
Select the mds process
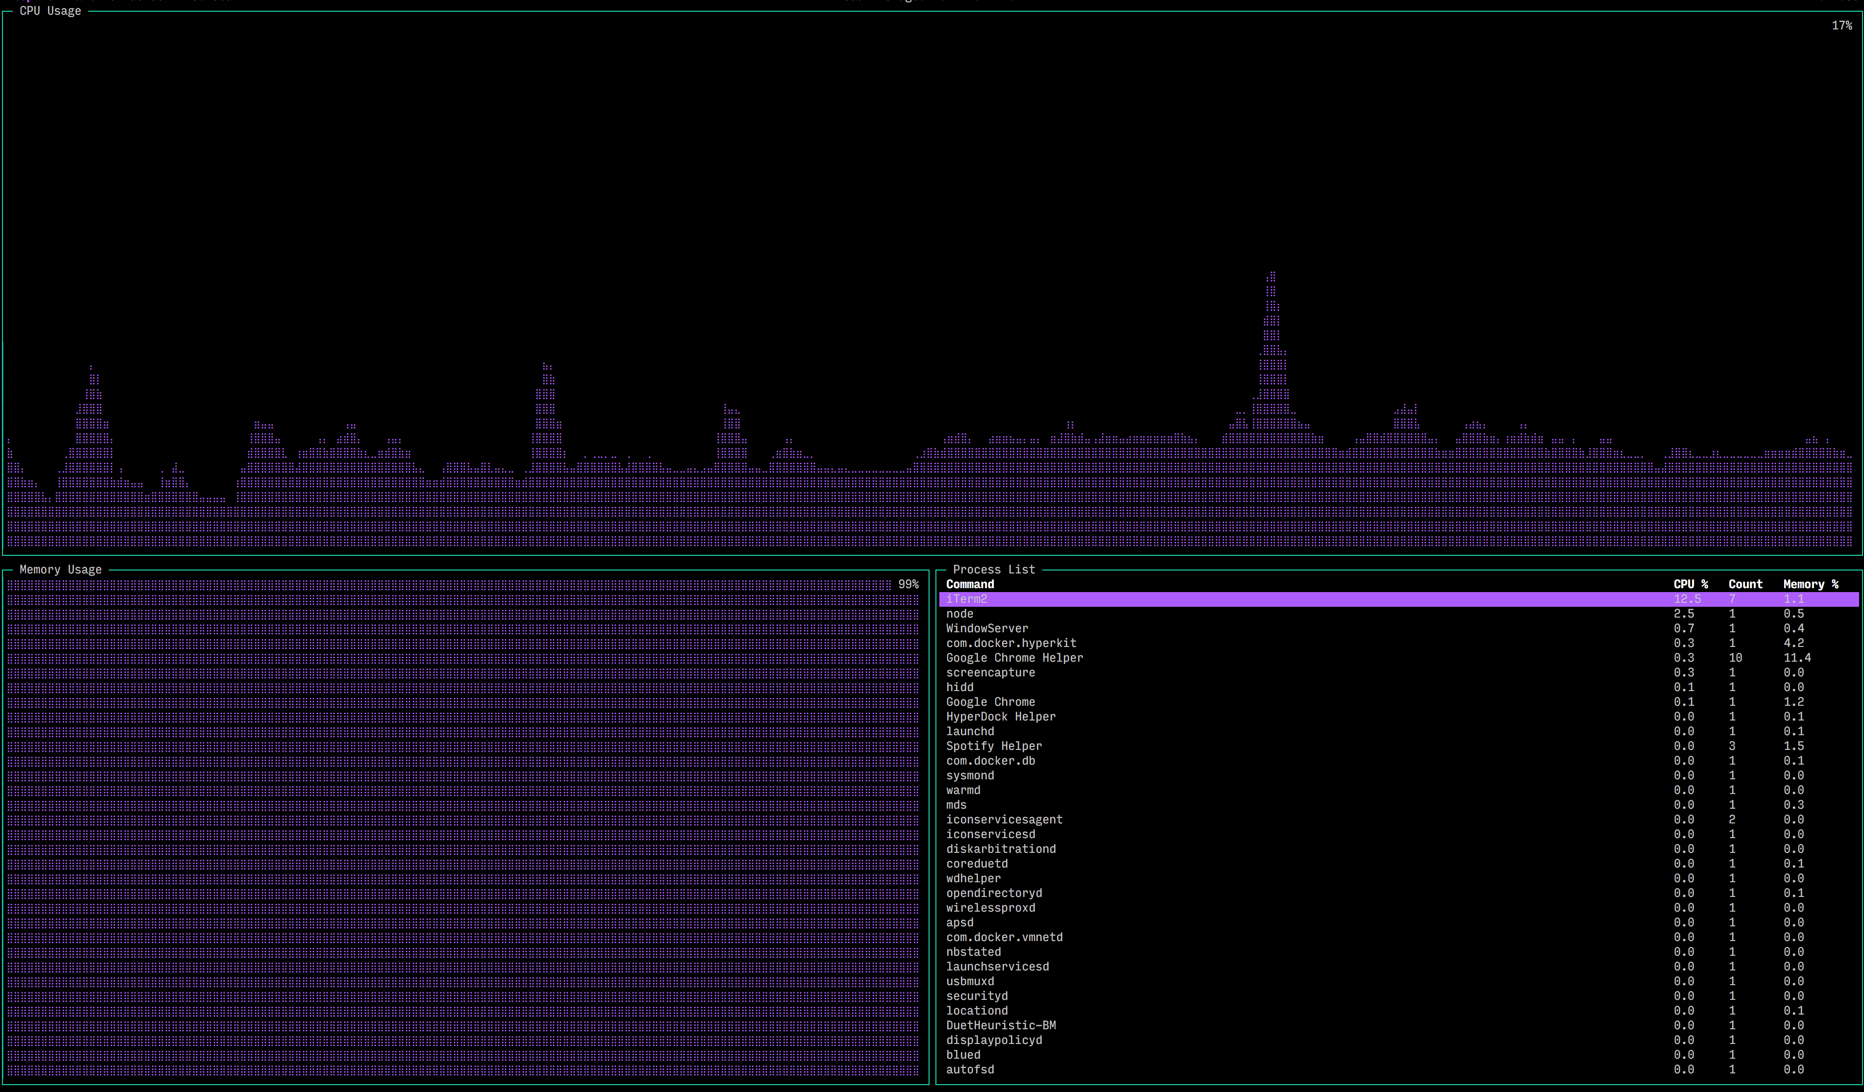pyautogui.click(x=1399, y=805)
